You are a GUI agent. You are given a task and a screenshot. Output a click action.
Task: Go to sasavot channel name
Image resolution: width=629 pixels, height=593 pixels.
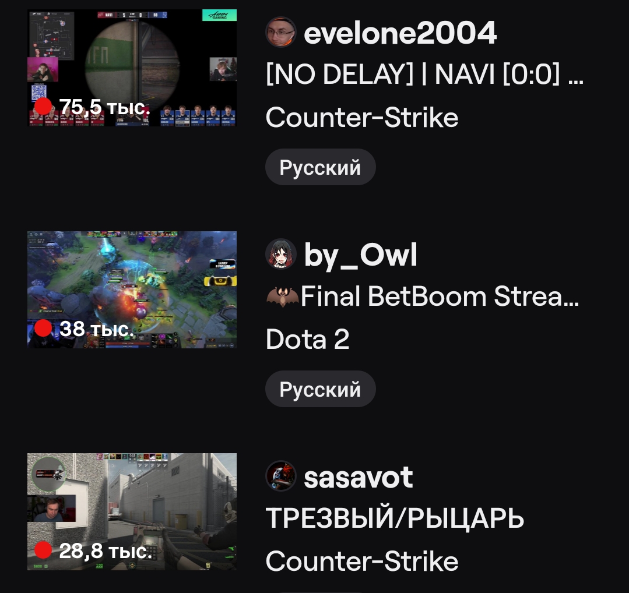pyautogui.click(x=359, y=478)
